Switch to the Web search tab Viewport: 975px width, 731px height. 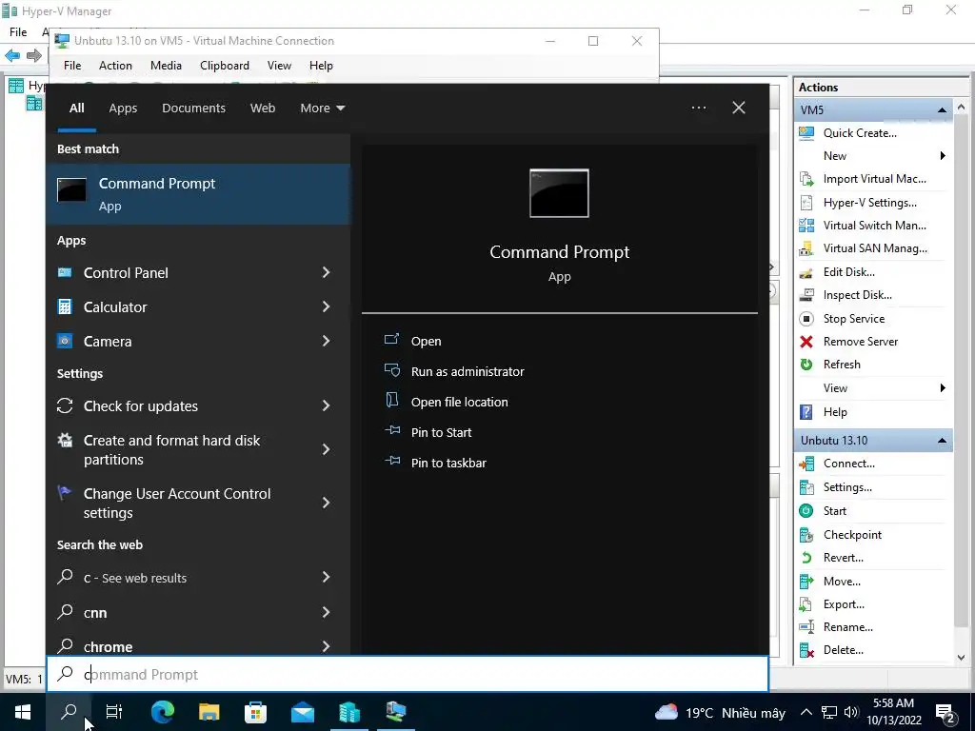(263, 109)
